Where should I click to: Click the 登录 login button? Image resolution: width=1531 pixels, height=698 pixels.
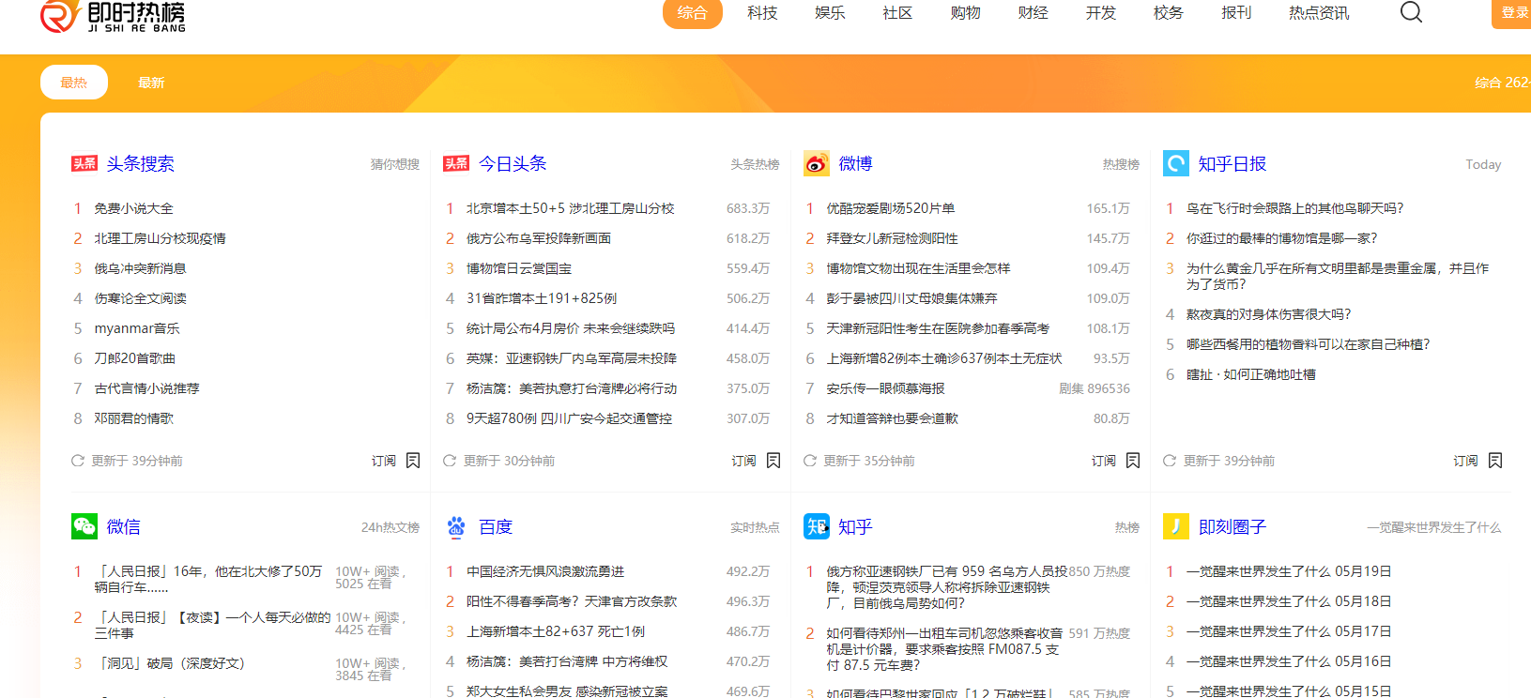1512,13
